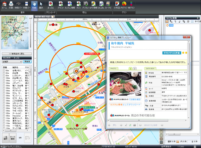Screen dimensions: 201x148
Task: Click the RSS icon in status bar
Action: tap(195, 146)
